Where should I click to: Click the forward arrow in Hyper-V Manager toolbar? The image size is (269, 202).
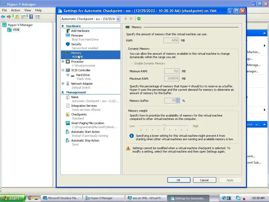(9, 17)
